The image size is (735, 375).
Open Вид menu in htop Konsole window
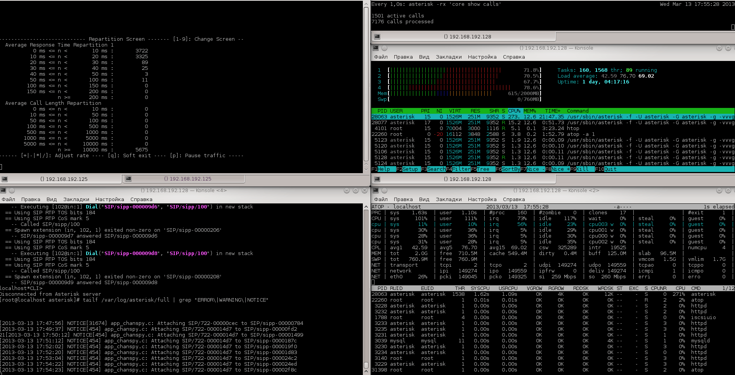click(x=424, y=57)
